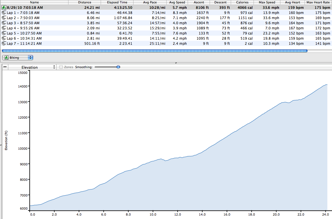Sort by the Avg Pace column header
Image resolution: width=332 pixels, height=219 pixels.
149,2
